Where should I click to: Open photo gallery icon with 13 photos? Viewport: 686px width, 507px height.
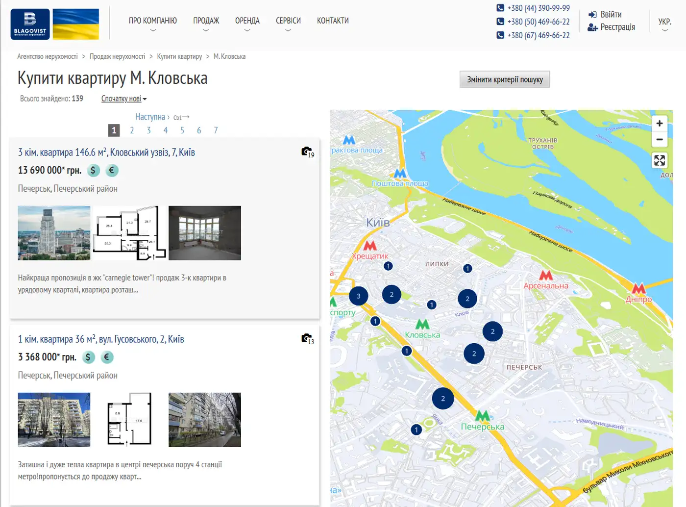coord(308,339)
